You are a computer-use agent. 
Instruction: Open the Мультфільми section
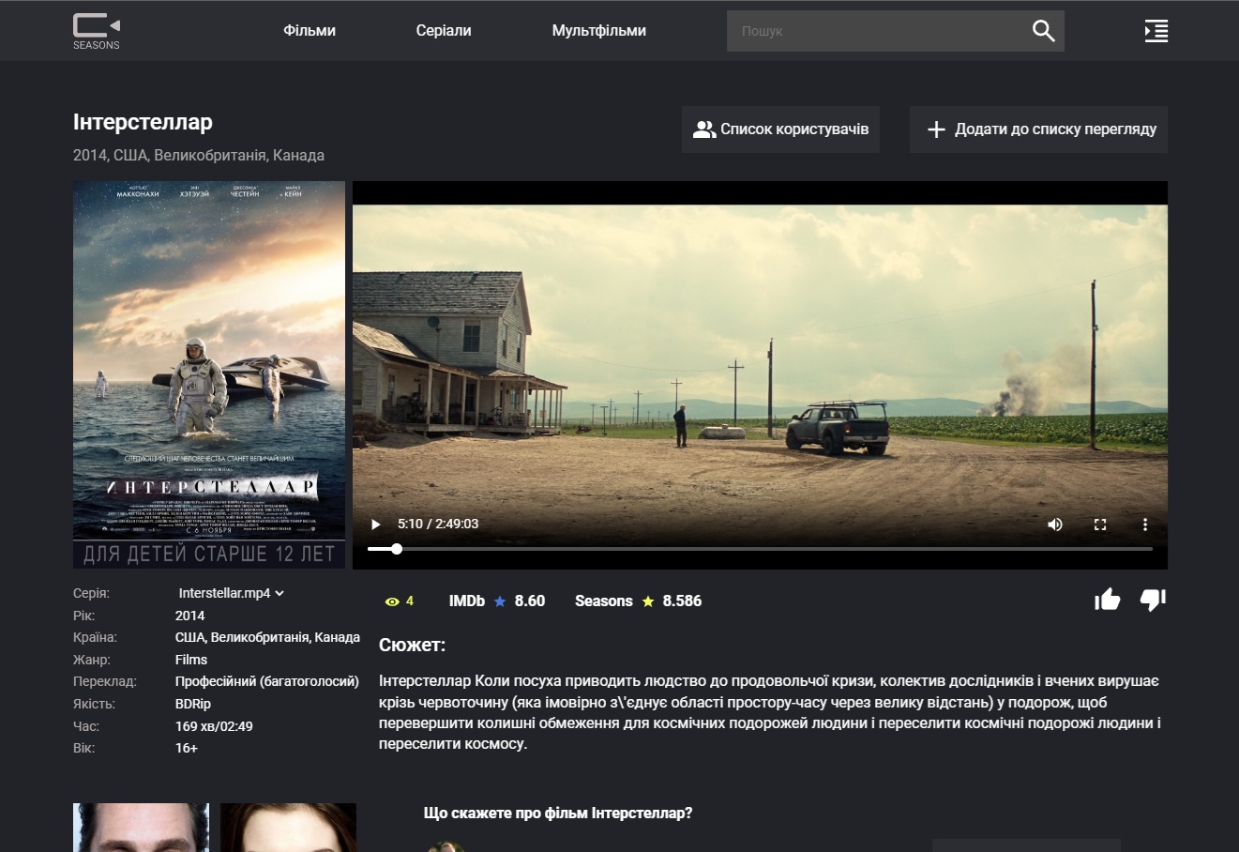coord(598,31)
